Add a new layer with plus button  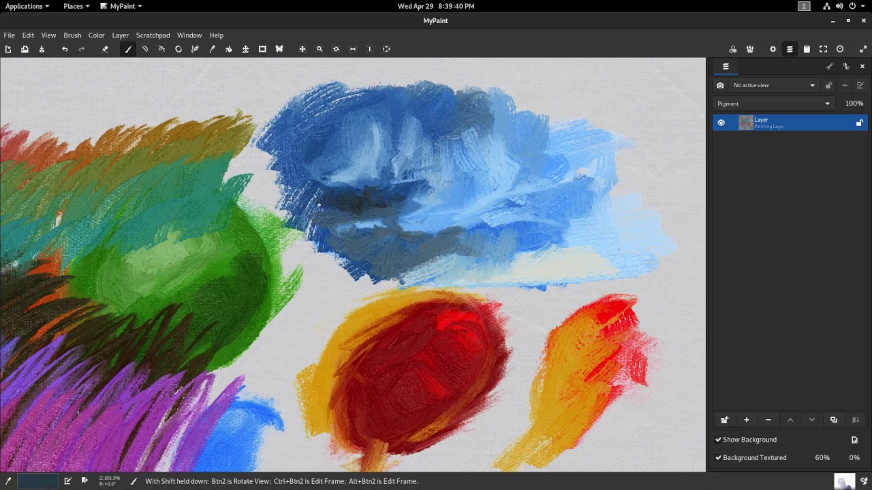[746, 420]
